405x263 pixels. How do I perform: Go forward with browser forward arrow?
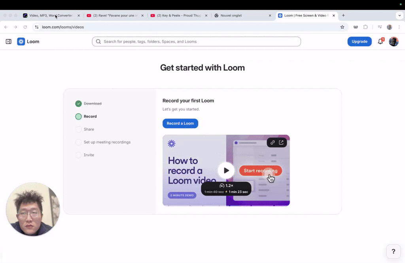point(15,27)
